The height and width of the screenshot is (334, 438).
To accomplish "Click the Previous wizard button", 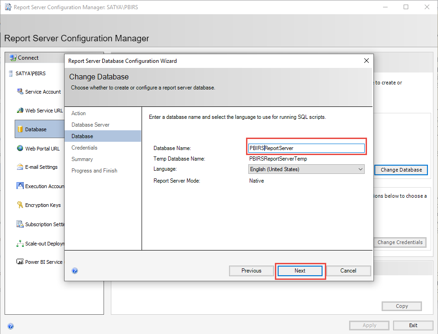I will pyautogui.click(x=251, y=271).
